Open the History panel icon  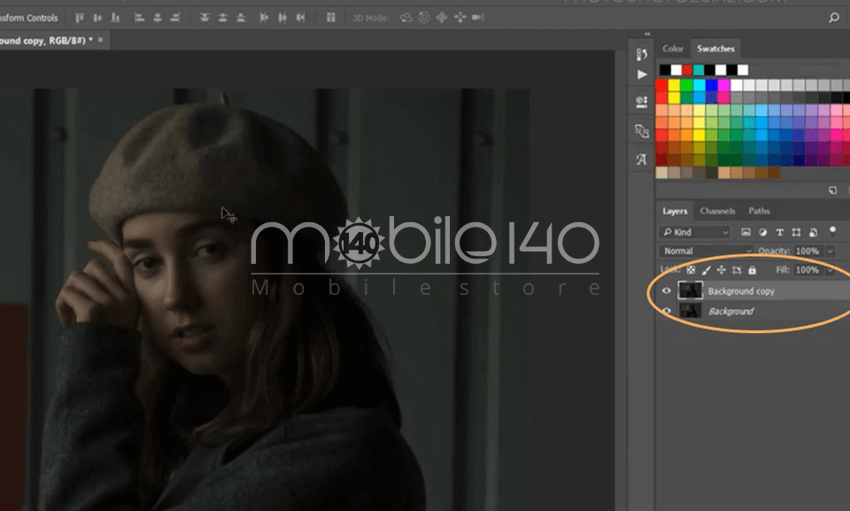[642, 54]
